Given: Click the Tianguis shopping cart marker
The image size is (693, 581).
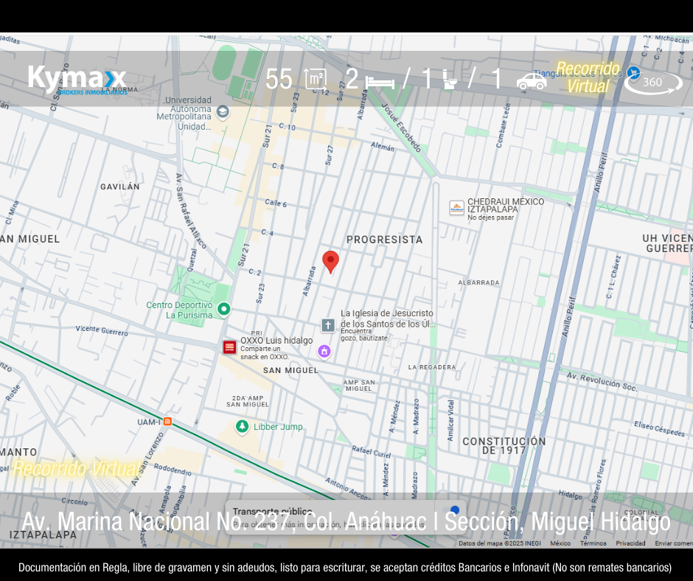Looking at the screenshot, I should 634,72.
